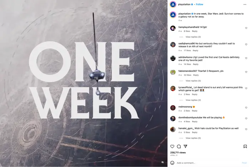The height and width of the screenshot is (167, 249).
Task: View the 14 likes on adridwitomo's comment
Action: pyautogui.click(x=187, y=64)
